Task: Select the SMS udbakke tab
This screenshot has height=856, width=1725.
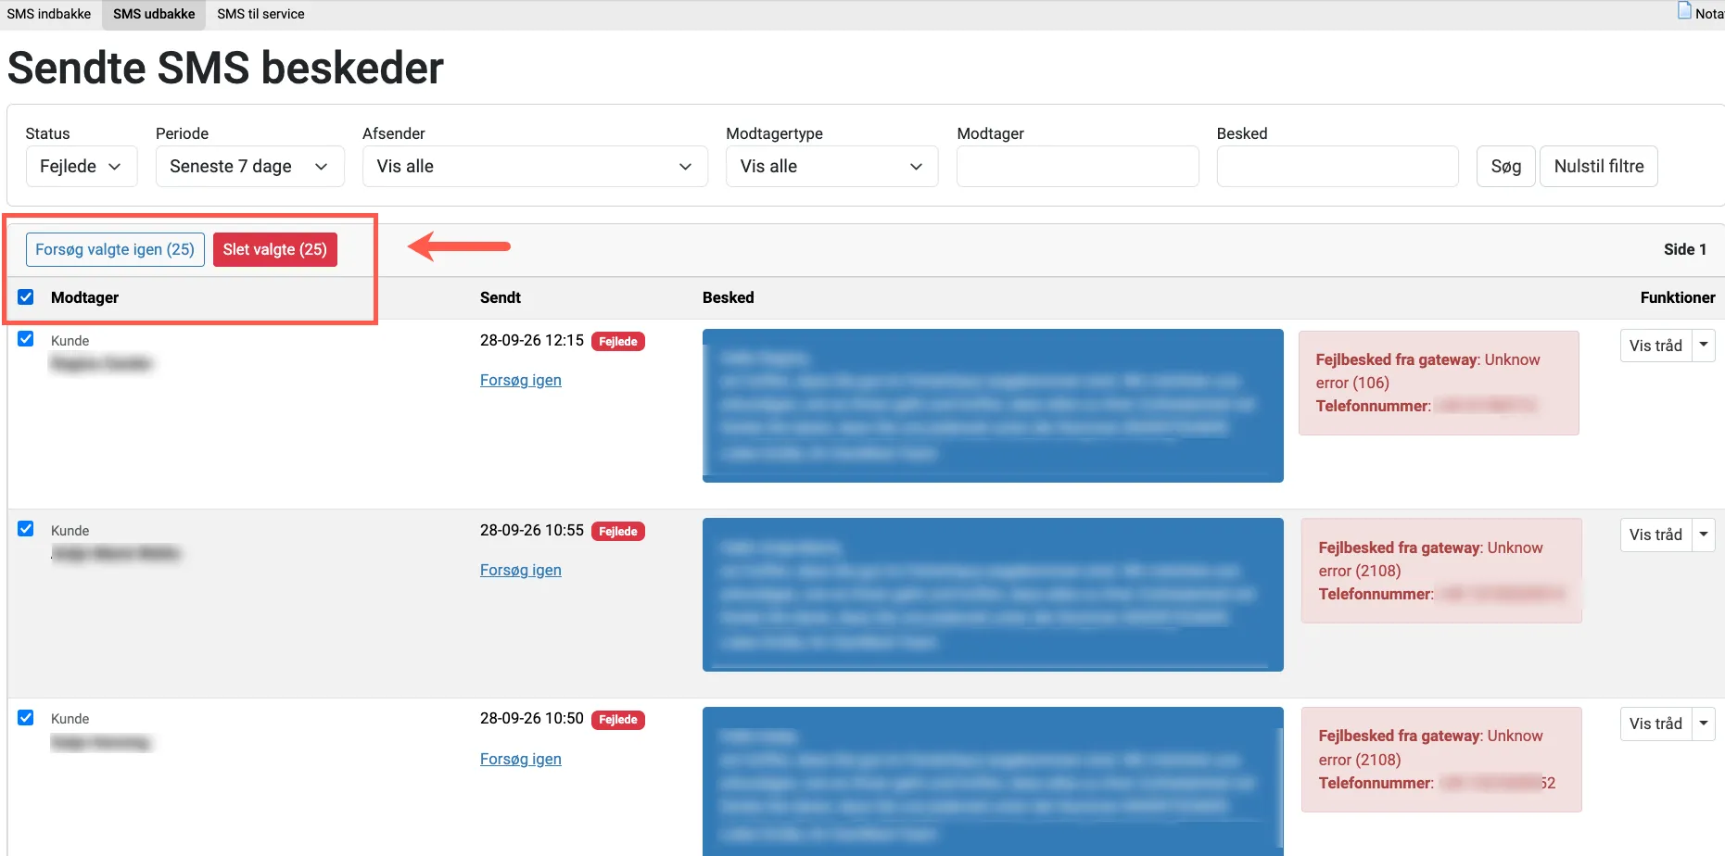Action: [x=154, y=14]
